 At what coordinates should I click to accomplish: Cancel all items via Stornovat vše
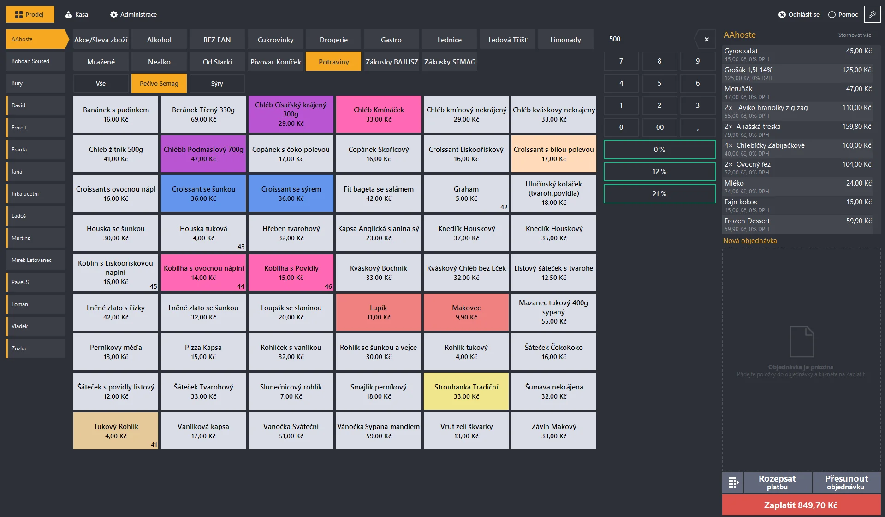click(855, 35)
